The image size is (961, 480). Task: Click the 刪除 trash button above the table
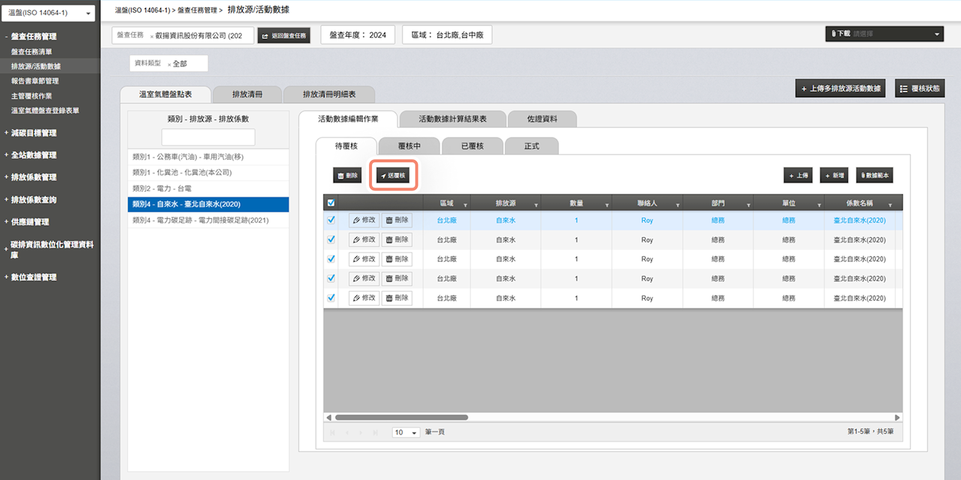tap(347, 175)
